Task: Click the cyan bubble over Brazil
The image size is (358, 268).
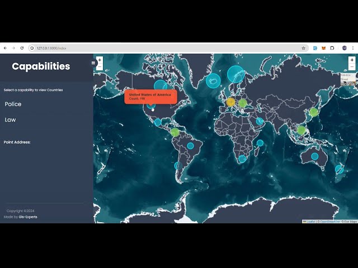Action: point(190,145)
